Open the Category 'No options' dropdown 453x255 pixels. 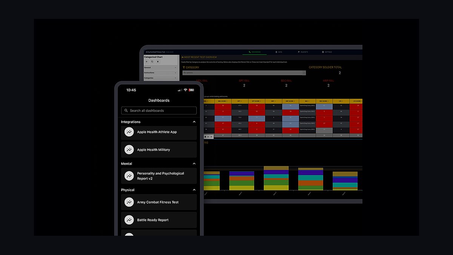pyautogui.click(x=244, y=73)
